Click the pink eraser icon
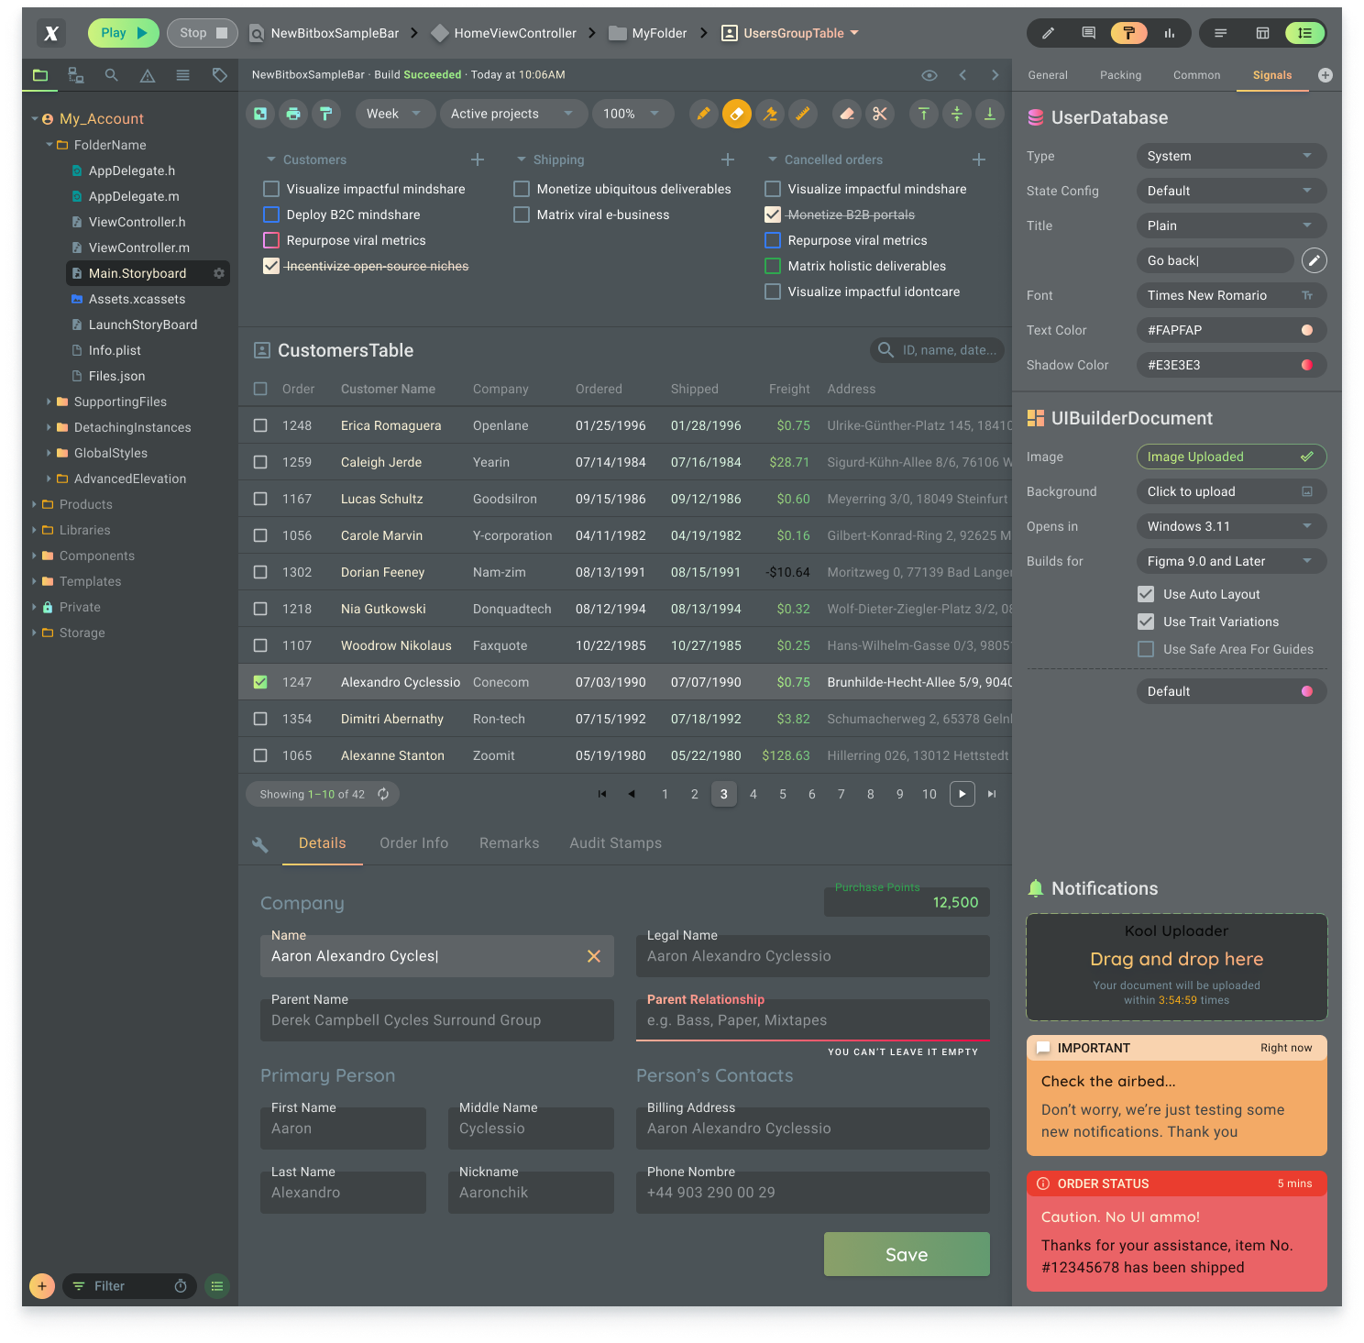Image resolution: width=1364 pixels, height=1343 pixels. coord(847,114)
